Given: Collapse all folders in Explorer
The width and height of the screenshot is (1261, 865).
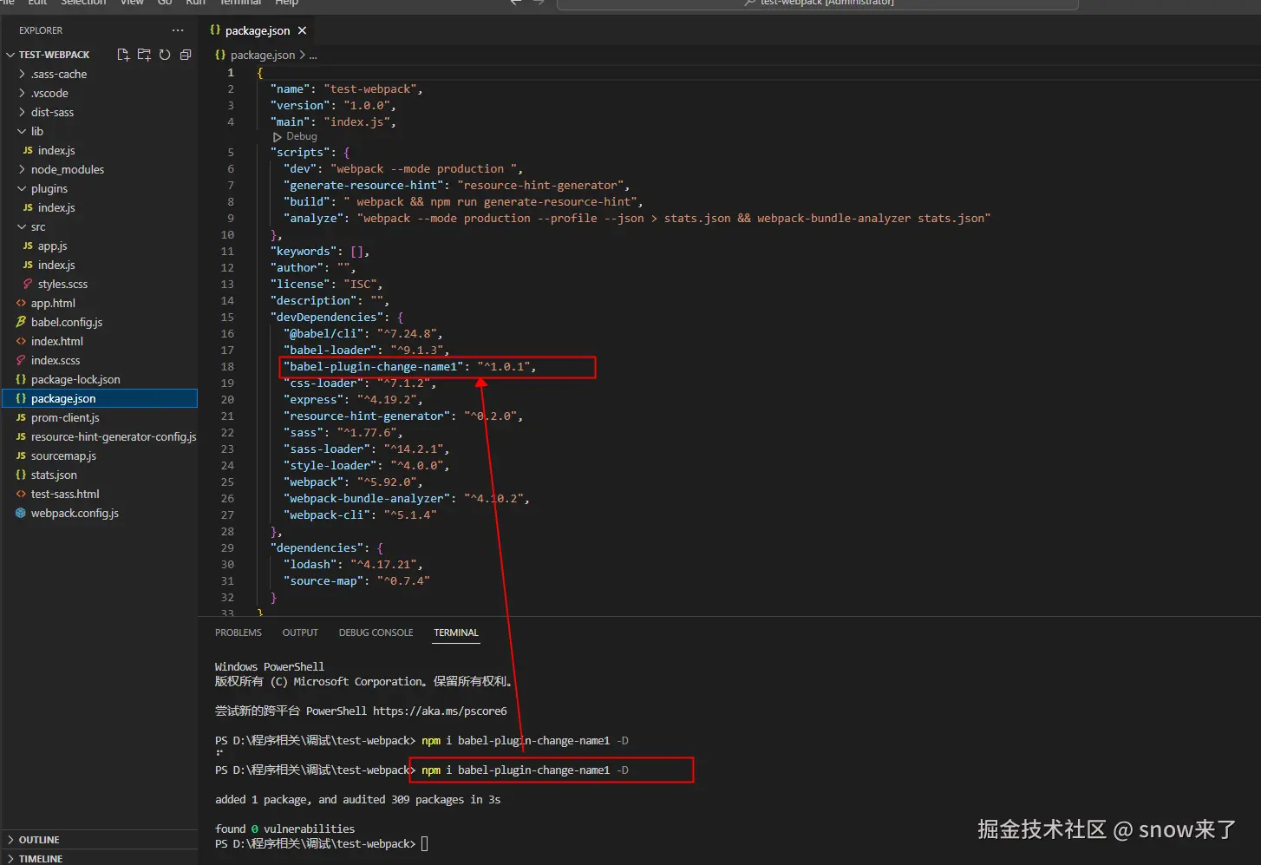Looking at the screenshot, I should [x=186, y=55].
